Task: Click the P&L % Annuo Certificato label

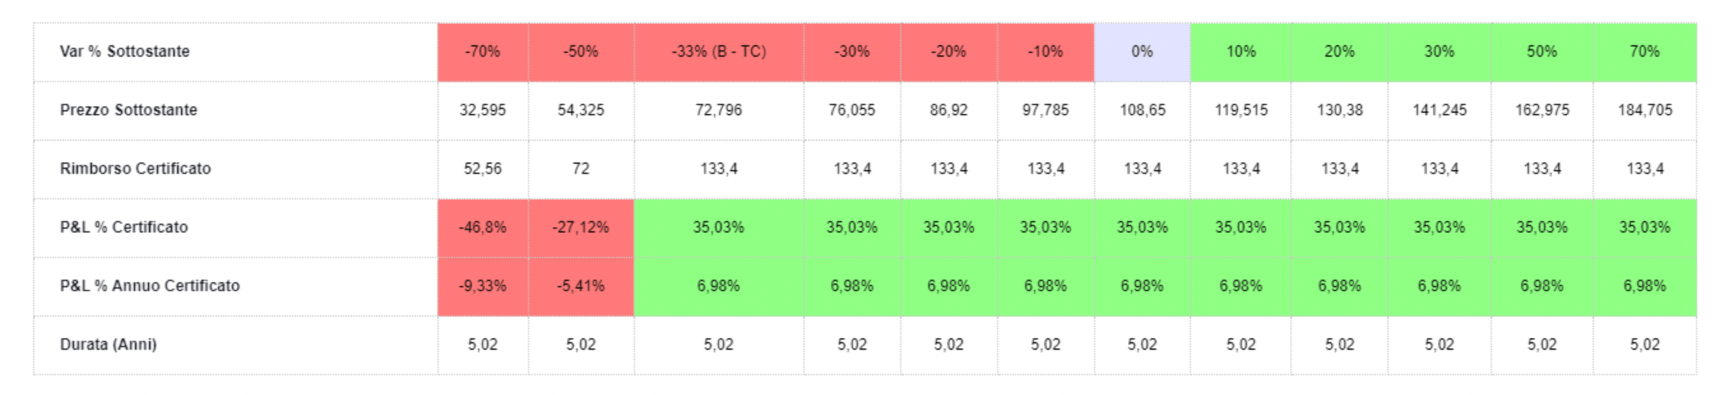Action: tap(150, 286)
